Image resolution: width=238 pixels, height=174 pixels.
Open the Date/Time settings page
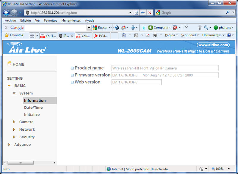33,108
